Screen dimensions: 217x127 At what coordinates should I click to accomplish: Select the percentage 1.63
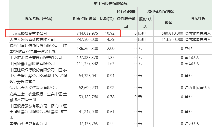point(111,64)
